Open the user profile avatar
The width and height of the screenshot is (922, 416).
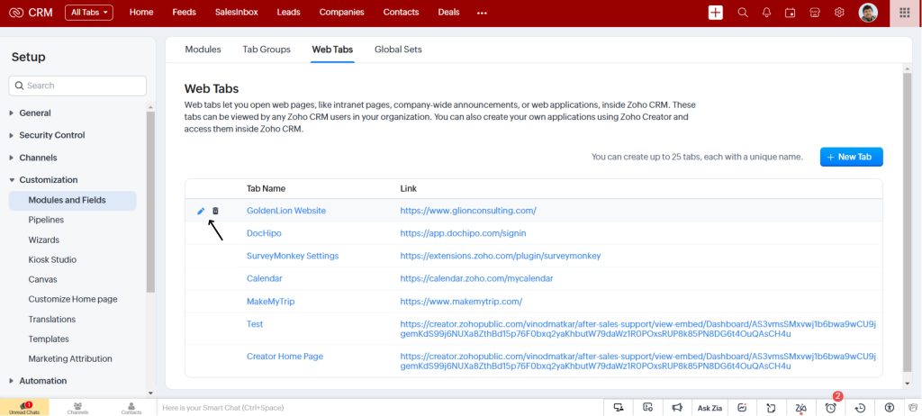point(868,13)
